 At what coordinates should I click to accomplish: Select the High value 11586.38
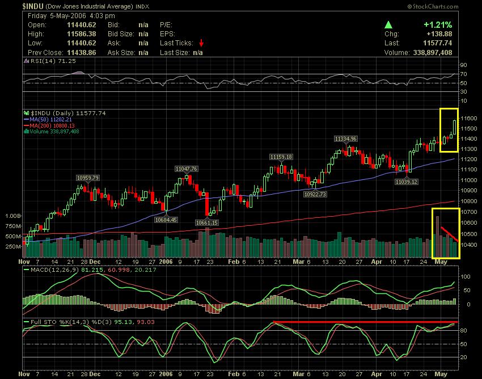tap(82, 34)
